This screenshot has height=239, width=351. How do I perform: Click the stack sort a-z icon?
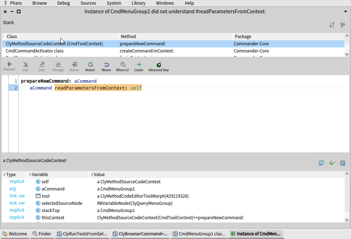(x=332, y=24)
